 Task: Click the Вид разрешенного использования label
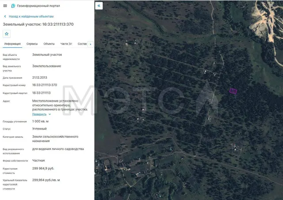[x=13, y=151]
